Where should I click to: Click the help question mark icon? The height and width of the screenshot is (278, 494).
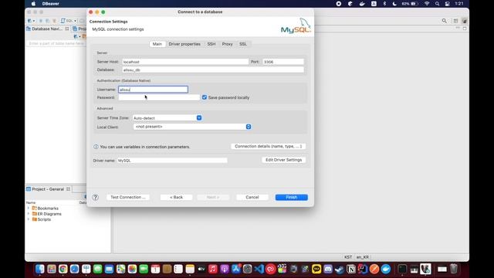click(x=96, y=198)
